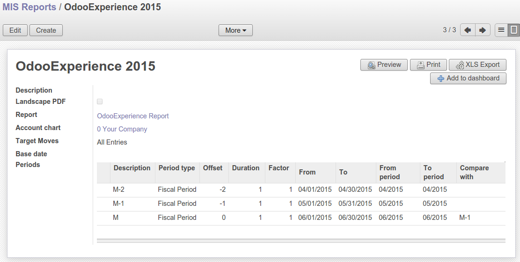Select the M-1 row description cell
520x262 pixels.
click(118, 204)
